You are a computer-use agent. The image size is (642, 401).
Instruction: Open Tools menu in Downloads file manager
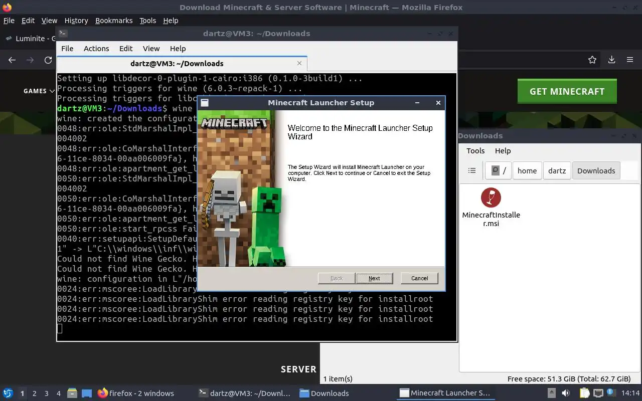tap(475, 151)
